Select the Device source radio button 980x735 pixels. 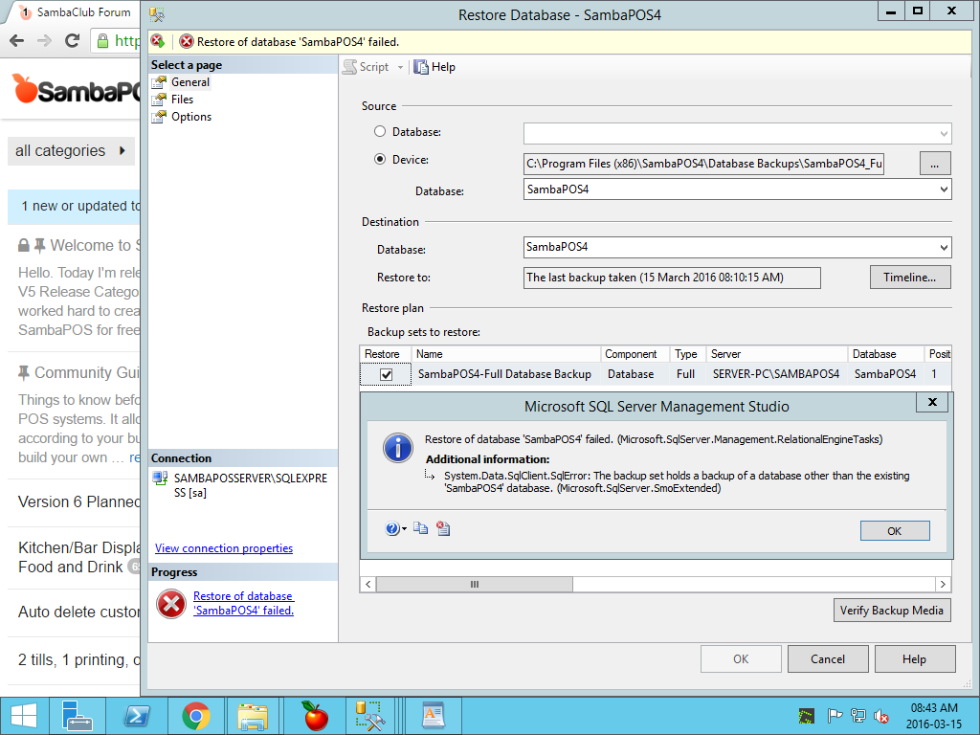[x=380, y=160]
